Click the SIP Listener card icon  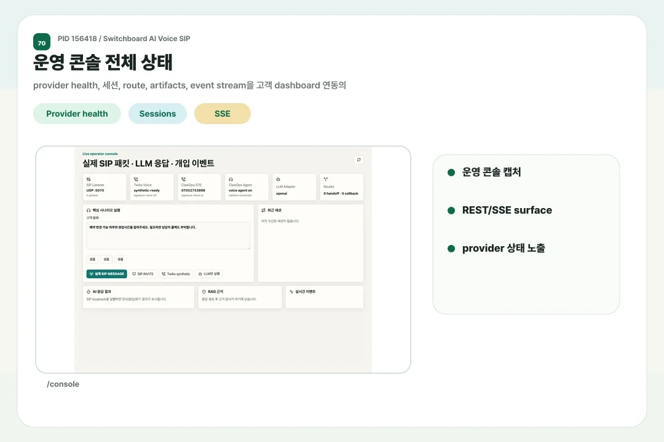(x=89, y=179)
